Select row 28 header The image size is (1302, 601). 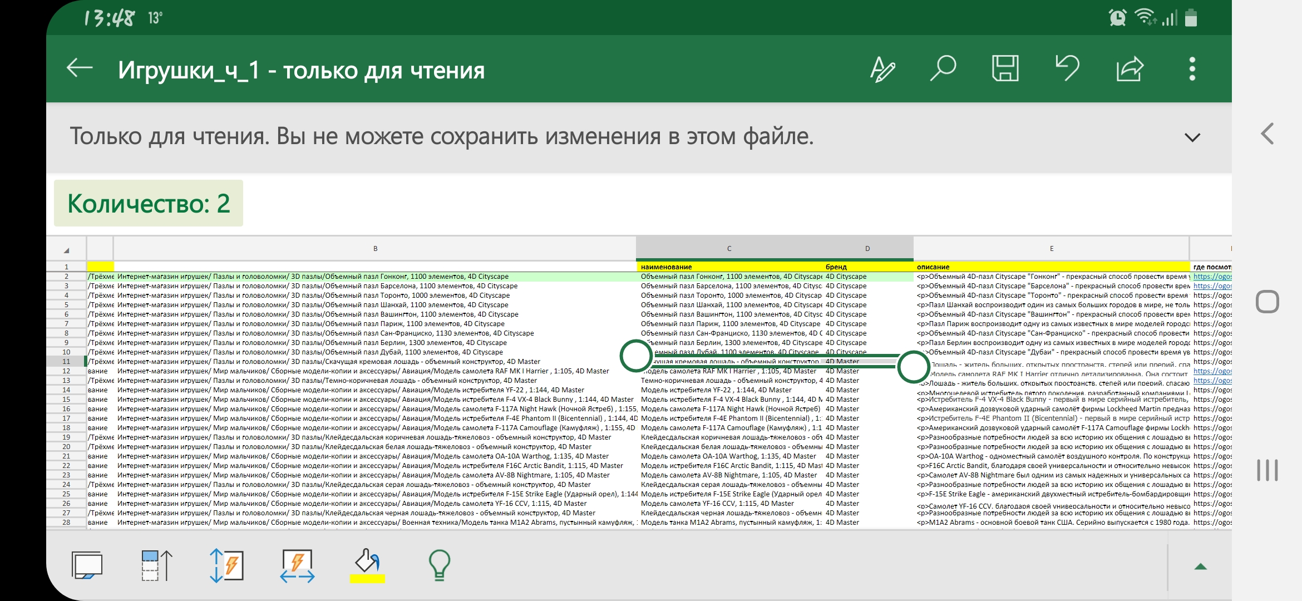[66, 523]
